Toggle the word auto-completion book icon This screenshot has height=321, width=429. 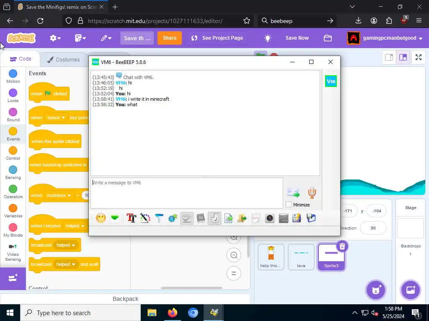click(x=201, y=218)
